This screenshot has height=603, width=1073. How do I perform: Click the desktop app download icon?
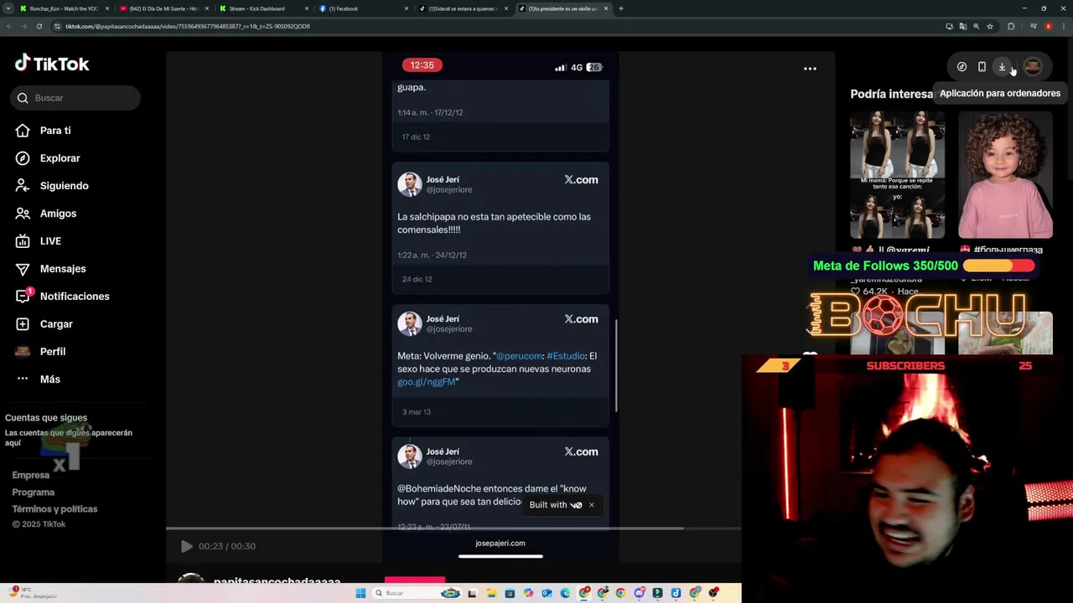1002,66
